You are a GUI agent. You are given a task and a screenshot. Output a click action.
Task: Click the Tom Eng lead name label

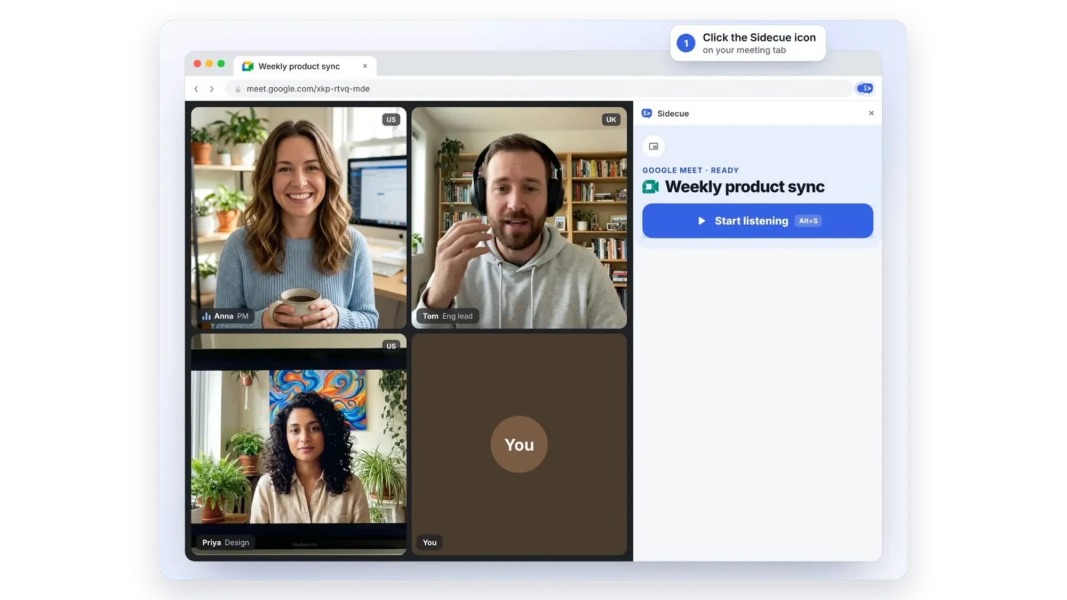(448, 316)
